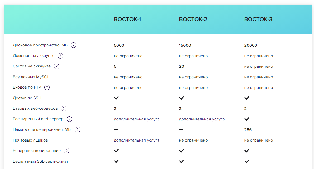The width and height of the screenshot is (314, 169).
Task: Select the ВОСТОК-3 plan column header
Action: point(258,19)
